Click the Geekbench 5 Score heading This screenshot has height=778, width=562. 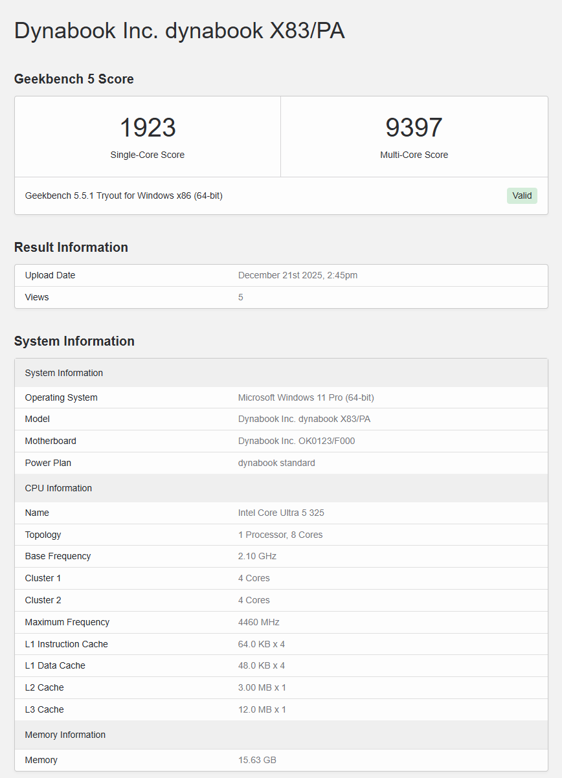point(74,79)
